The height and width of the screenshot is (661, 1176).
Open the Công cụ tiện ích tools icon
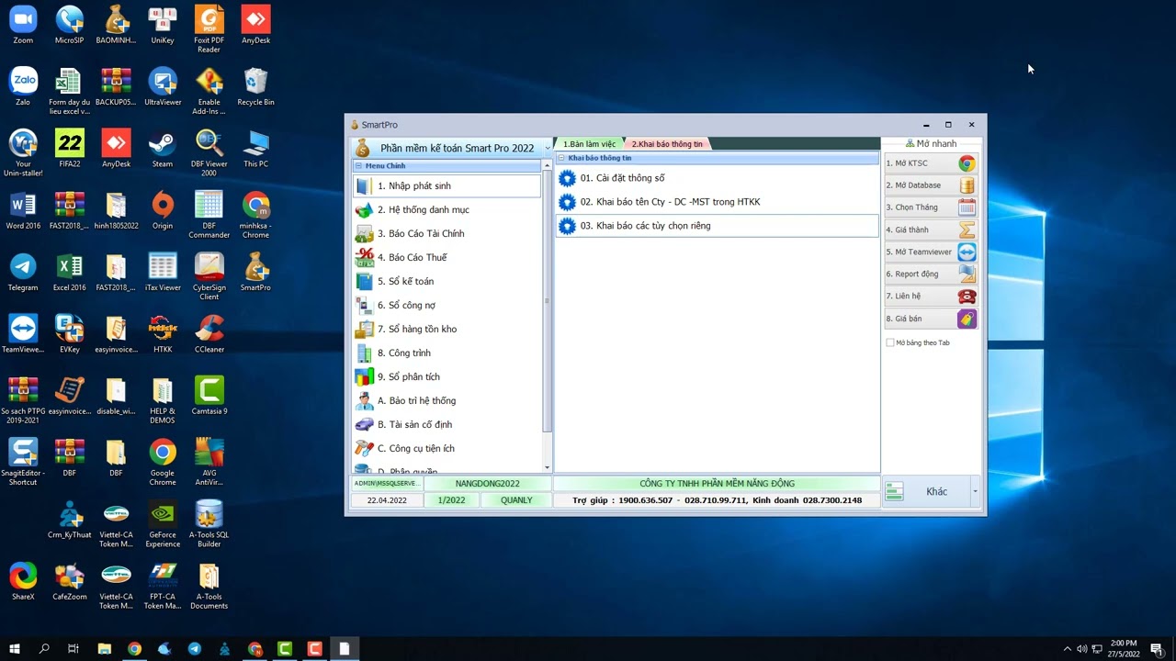click(x=364, y=449)
